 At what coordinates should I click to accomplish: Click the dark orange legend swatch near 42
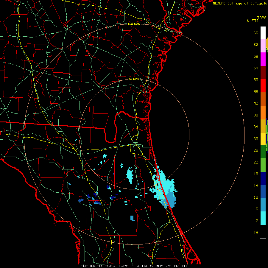click(x=263, y=99)
